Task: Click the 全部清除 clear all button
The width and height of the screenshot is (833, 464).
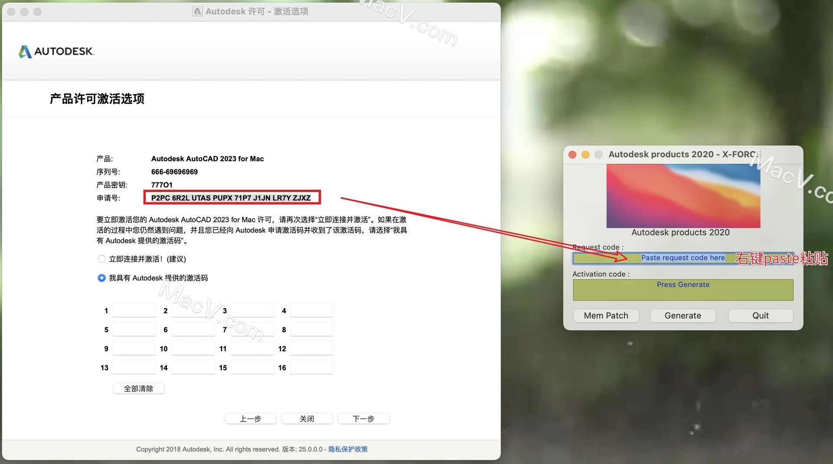Action: coord(138,389)
